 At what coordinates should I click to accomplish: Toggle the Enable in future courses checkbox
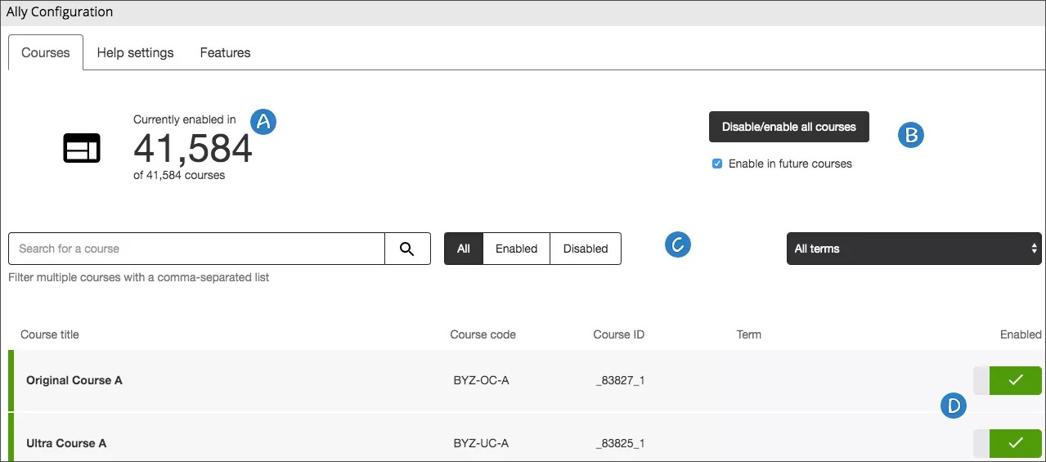pos(717,164)
